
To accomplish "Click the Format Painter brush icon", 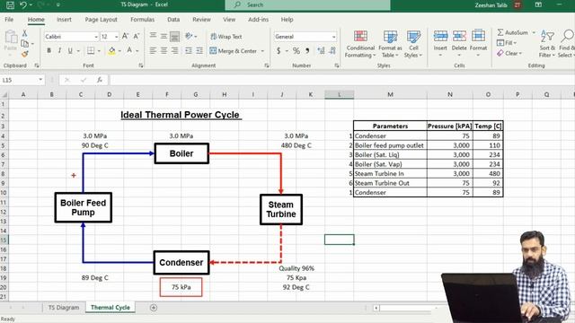I will click(x=24, y=54).
